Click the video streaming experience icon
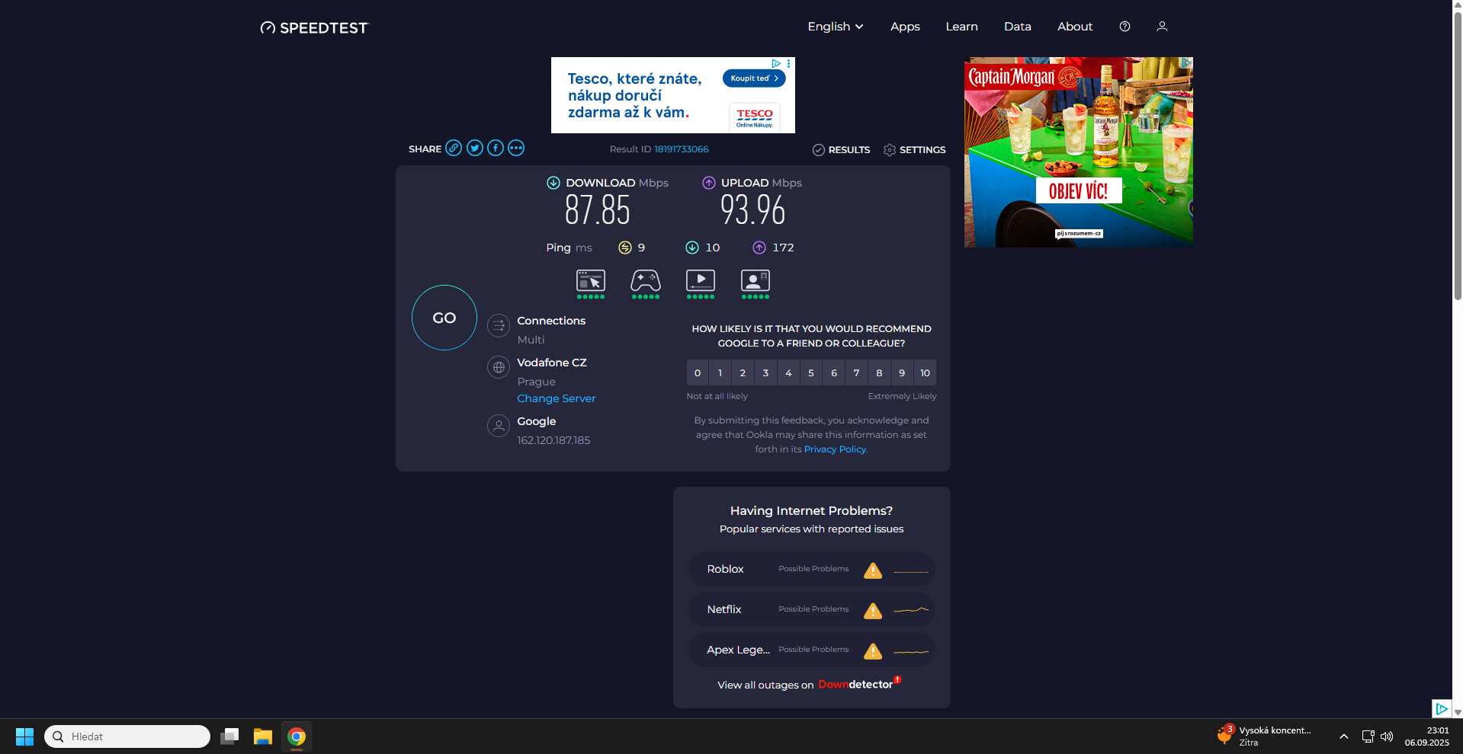1463x754 pixels. (x=701, y=283)
